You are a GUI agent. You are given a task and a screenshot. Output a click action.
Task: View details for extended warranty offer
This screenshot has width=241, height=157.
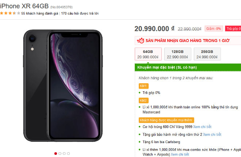coord(212,134)
